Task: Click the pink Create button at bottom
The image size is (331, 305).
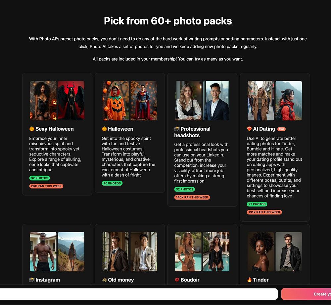Action: pos(306,294)
